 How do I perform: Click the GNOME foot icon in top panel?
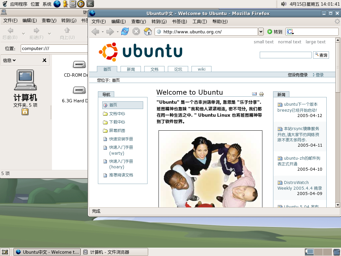[5, 4]
